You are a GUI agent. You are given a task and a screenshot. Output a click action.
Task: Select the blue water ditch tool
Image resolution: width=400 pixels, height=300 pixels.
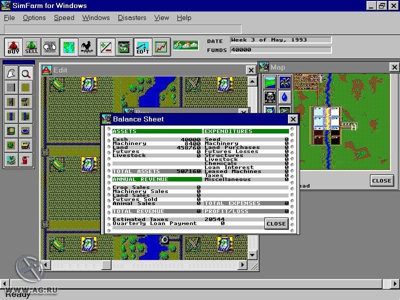[11, 116]
